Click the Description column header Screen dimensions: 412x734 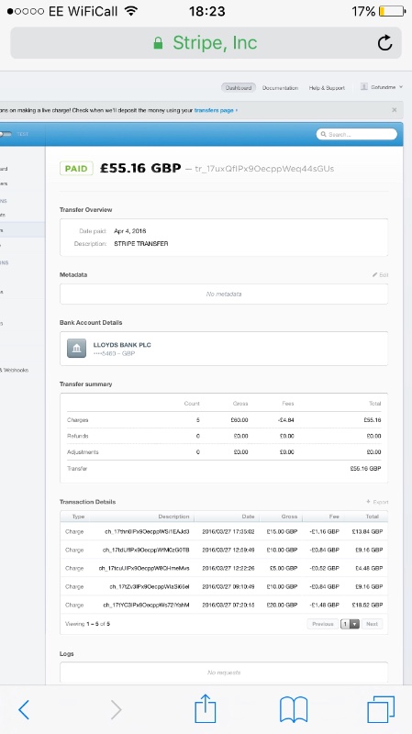point(173,517)
